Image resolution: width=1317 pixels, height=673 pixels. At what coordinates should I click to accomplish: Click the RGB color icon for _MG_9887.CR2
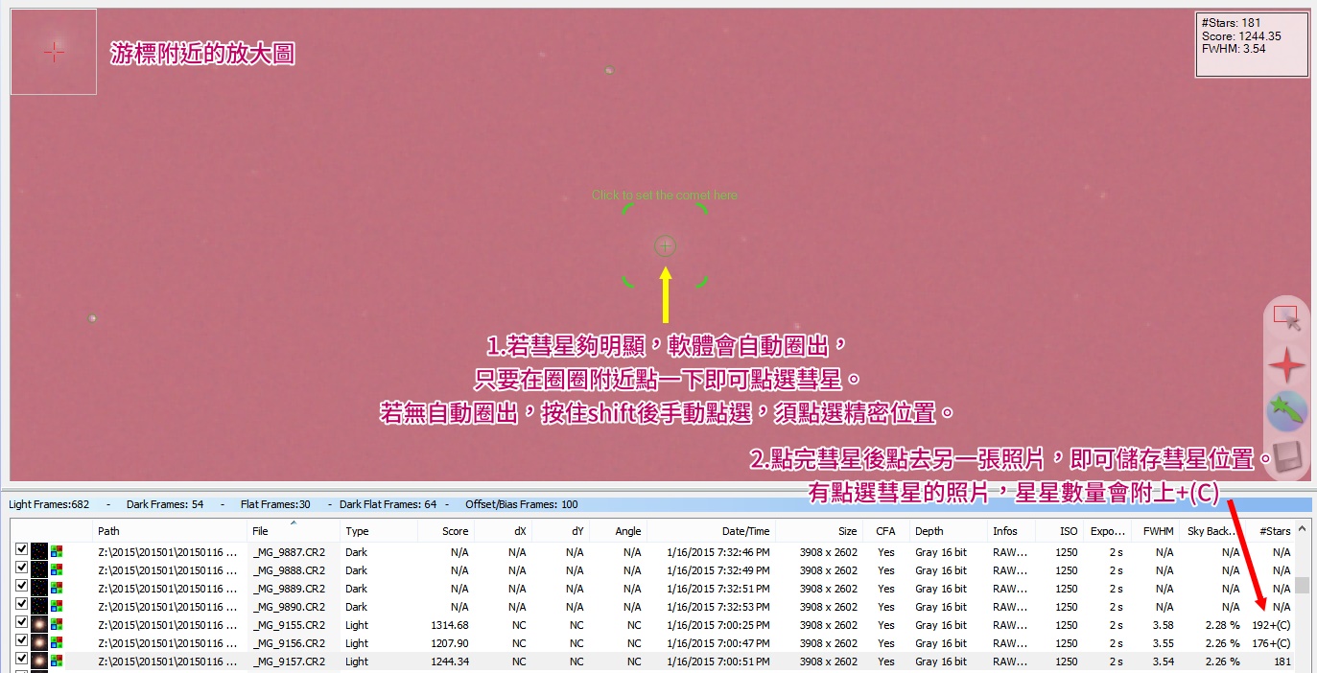pos(58,552)
